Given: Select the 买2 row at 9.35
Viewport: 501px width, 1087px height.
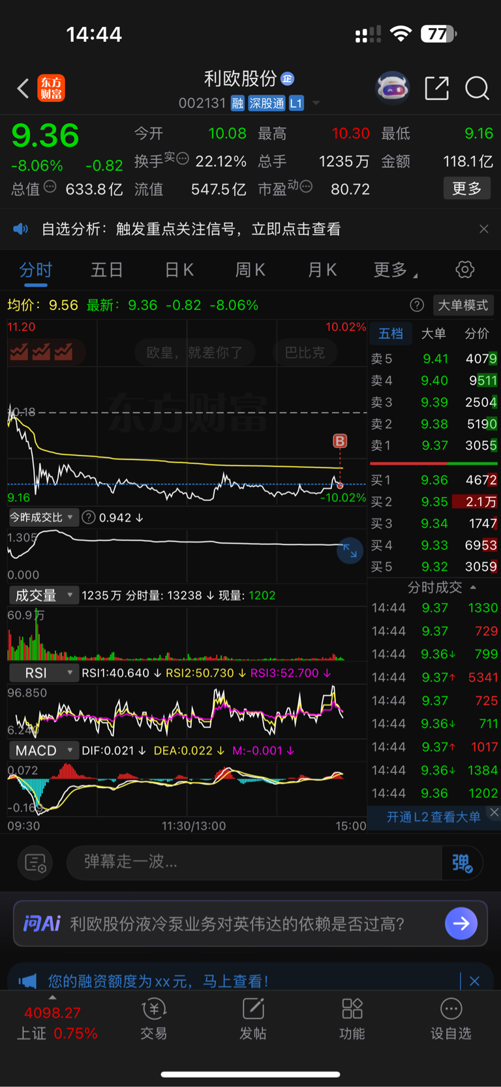Looking at the screenshot, I should click(x=434, y=501).
